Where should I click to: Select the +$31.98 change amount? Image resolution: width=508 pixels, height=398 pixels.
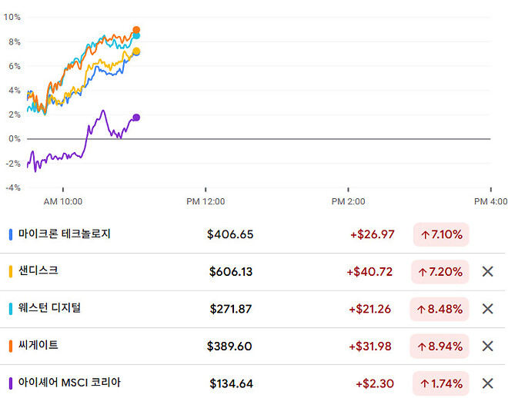[370, 347]
